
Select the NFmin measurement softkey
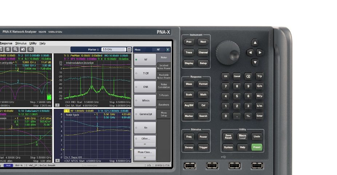pos(145,100)
